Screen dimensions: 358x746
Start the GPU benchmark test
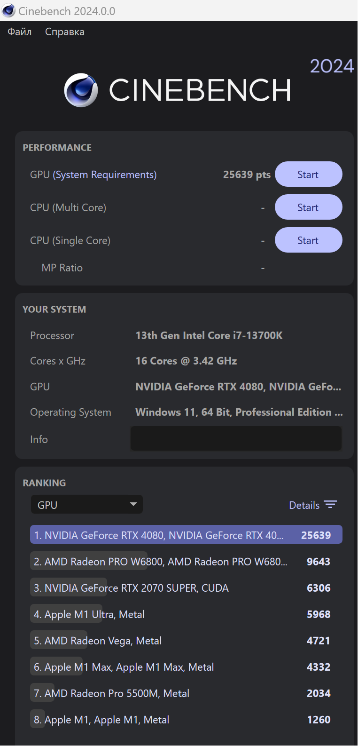[x=308, y=175]
